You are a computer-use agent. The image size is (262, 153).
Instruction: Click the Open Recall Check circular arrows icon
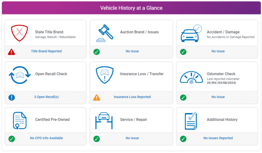click(x=19, y=75)
